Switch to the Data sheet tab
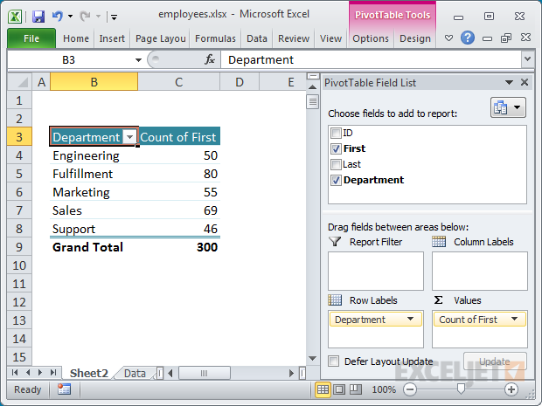The image size is (542, 406). (135, 373)
